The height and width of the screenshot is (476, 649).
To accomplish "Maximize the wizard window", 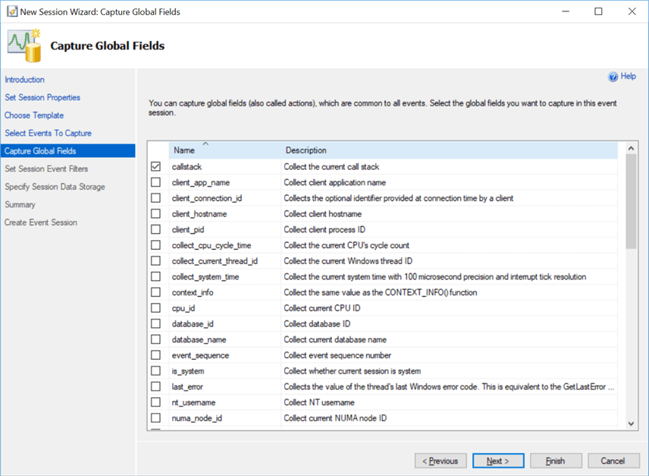I will click(x=598, y=11).
